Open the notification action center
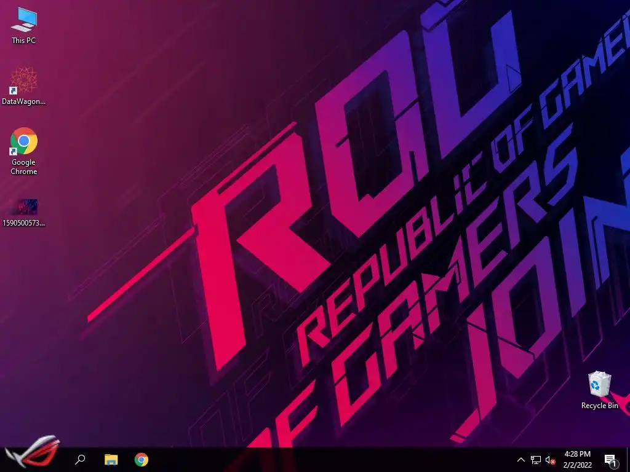The image size is (630, 472). pos(611,460)
